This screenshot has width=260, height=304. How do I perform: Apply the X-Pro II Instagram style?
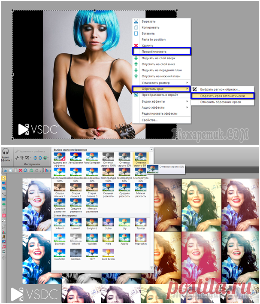(x=60, y=224)
